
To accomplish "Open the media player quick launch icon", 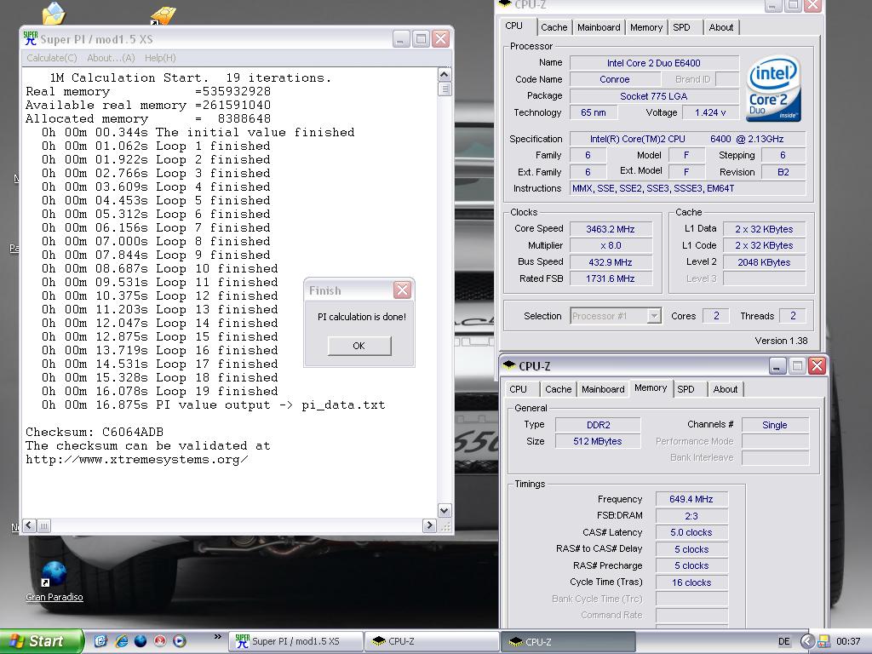I will 179,640.
